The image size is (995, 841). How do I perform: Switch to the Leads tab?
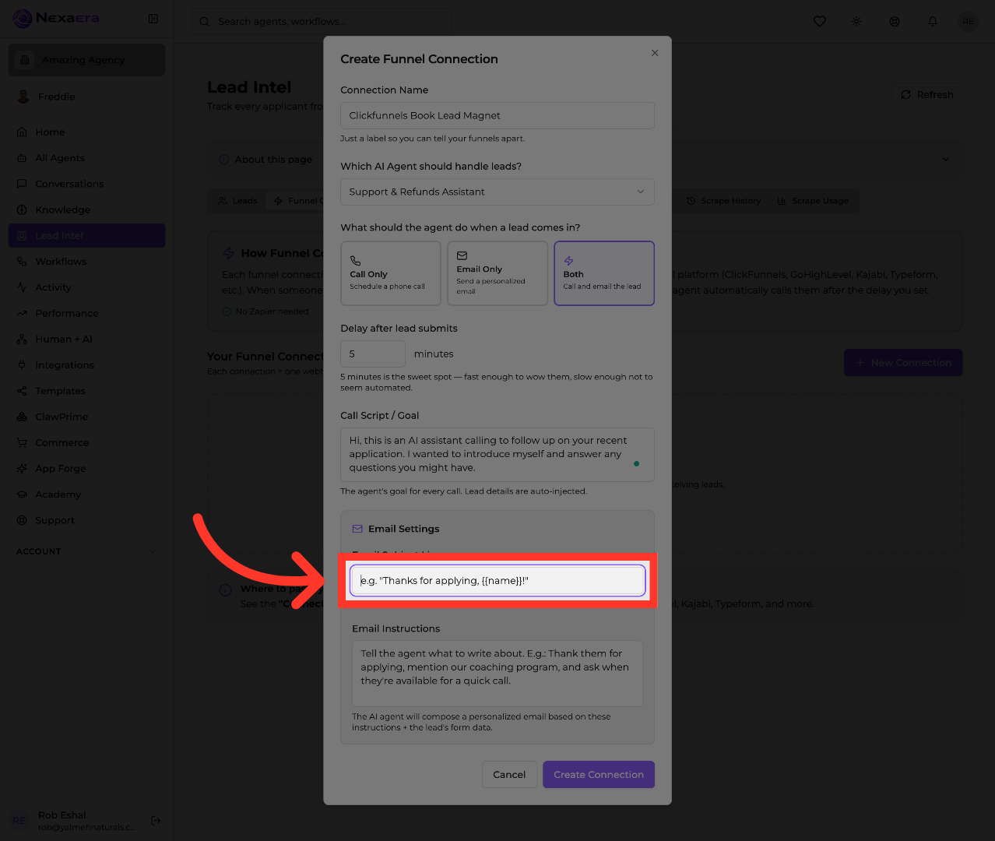click(237, 201)
